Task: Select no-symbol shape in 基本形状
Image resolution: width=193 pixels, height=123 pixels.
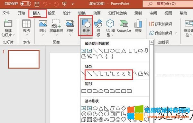Action: [101, 119]
